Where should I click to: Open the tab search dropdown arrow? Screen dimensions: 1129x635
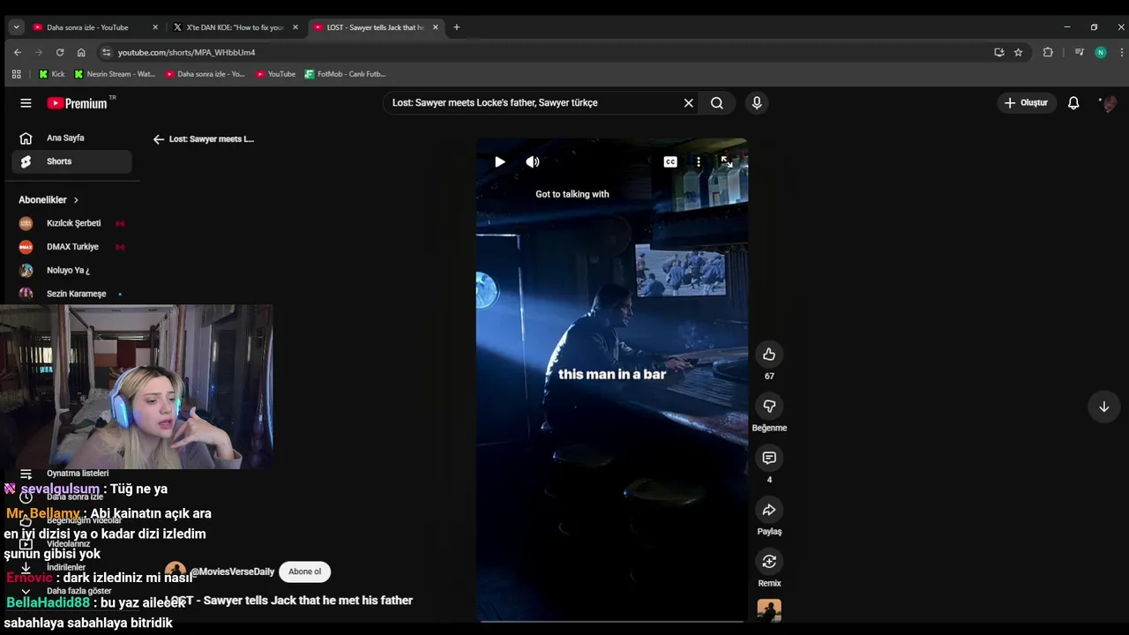tap(16, 27)
